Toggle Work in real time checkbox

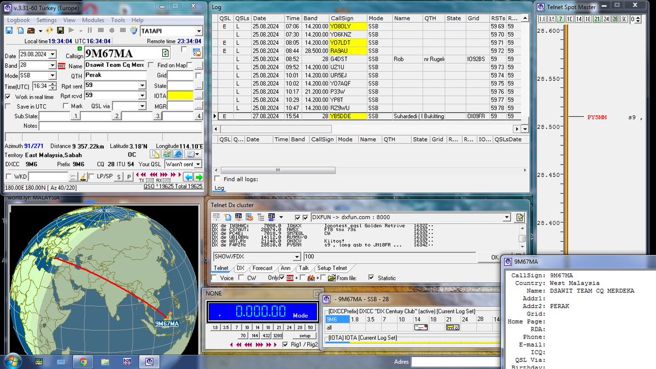click(x=8, y=97)
